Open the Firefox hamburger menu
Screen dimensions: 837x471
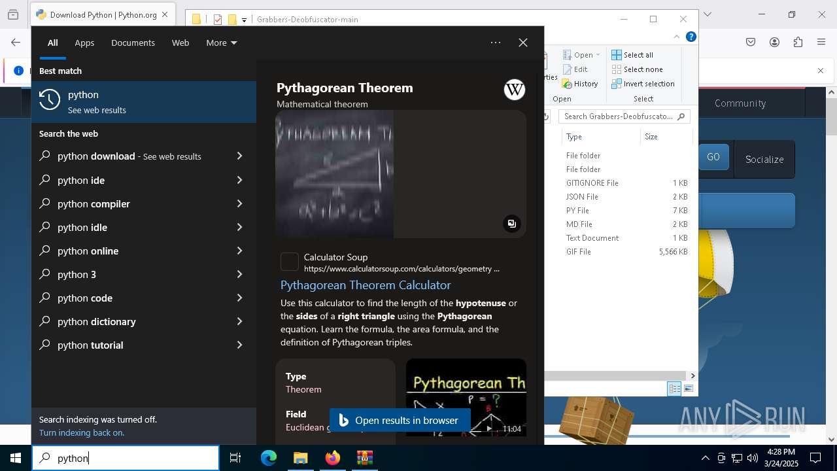coord(821,43)
